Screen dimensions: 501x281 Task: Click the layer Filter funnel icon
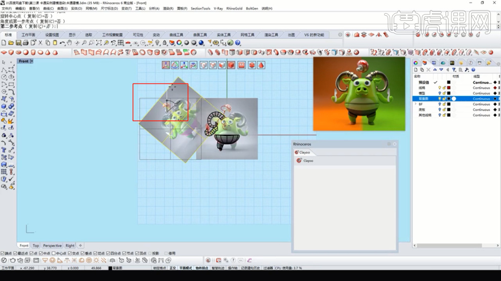pyautogui.click(x=454, y=70)
